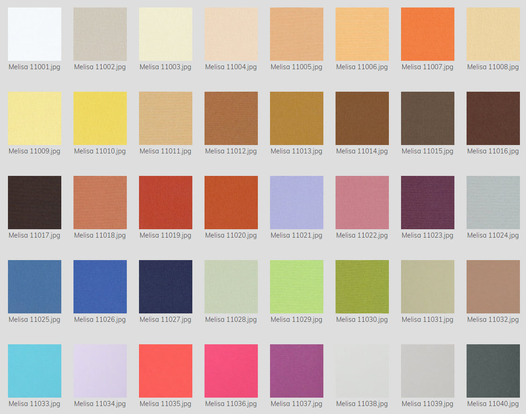Choose the red Melisa 11019 swatch

pyautogui.click(x=166, y=203)
